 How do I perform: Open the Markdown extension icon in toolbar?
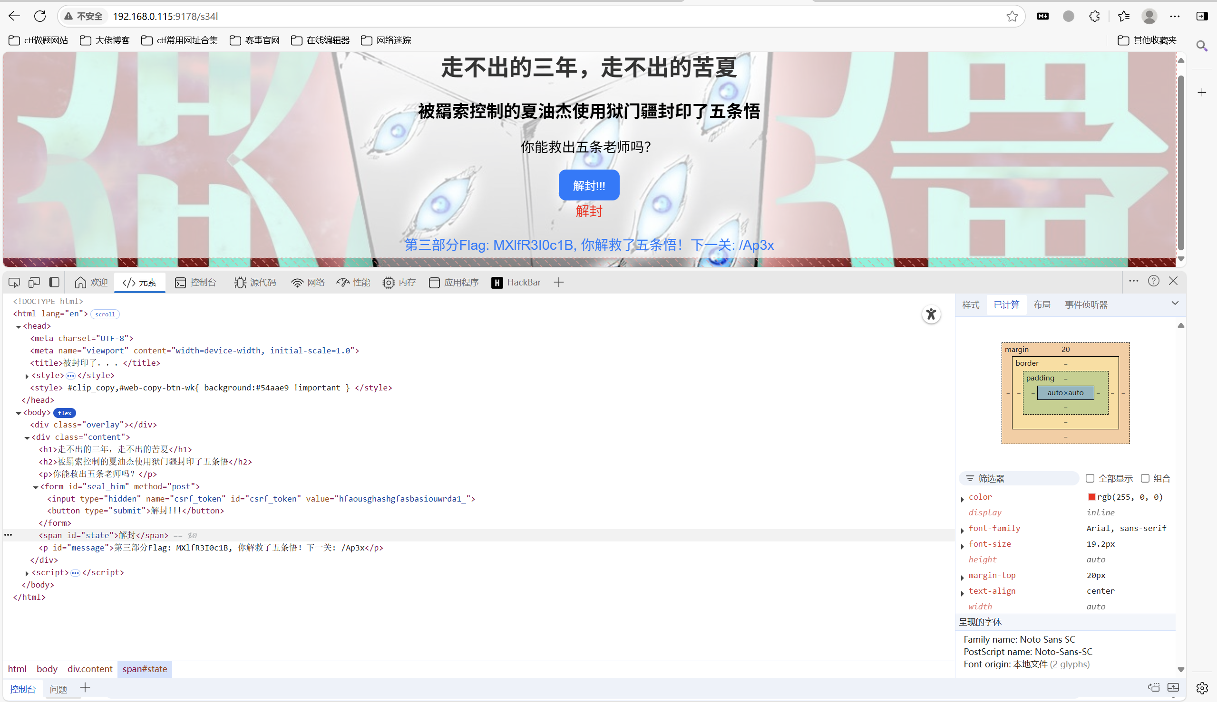tap(1043, 17)
